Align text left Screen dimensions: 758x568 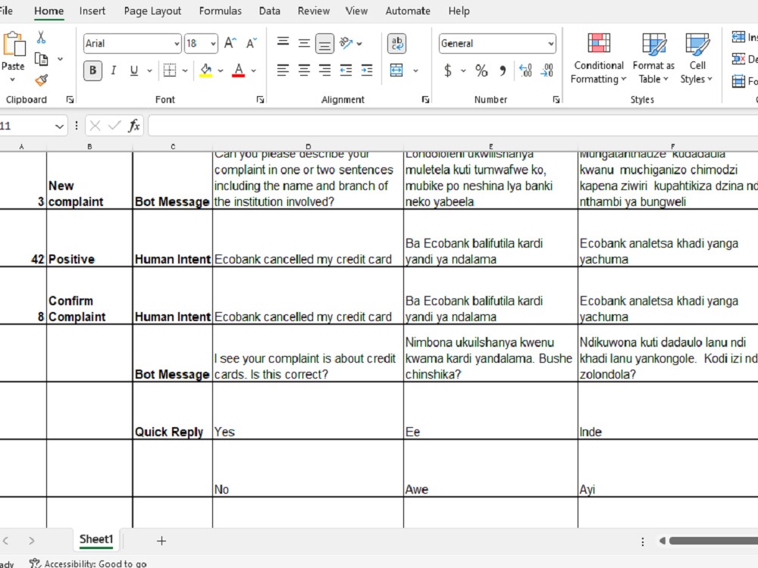pyautogui.click(x=283, y=70)
